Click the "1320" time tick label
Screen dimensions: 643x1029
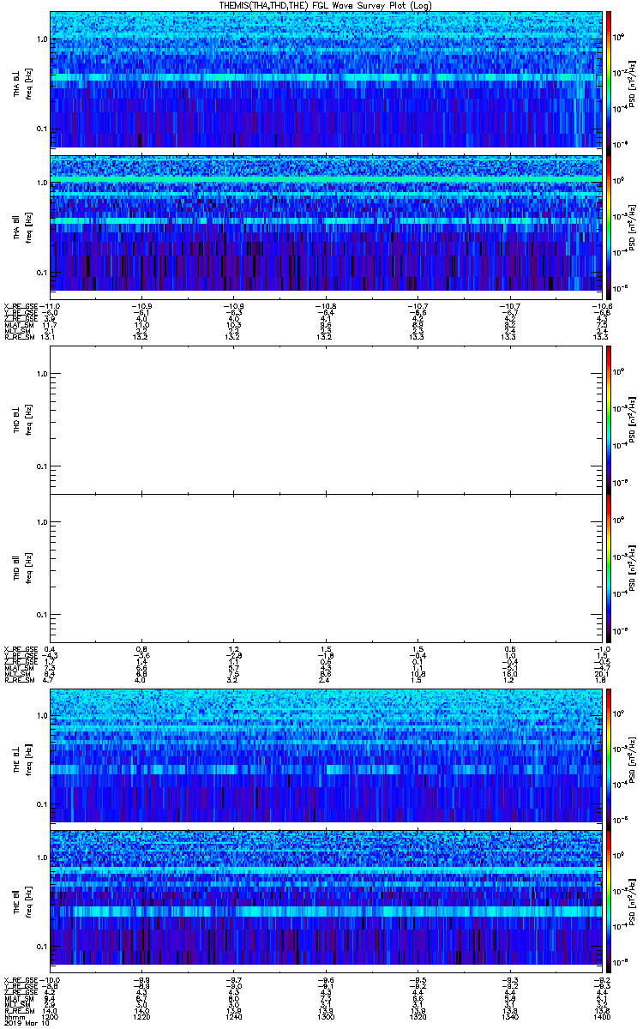coord(418,1015)
